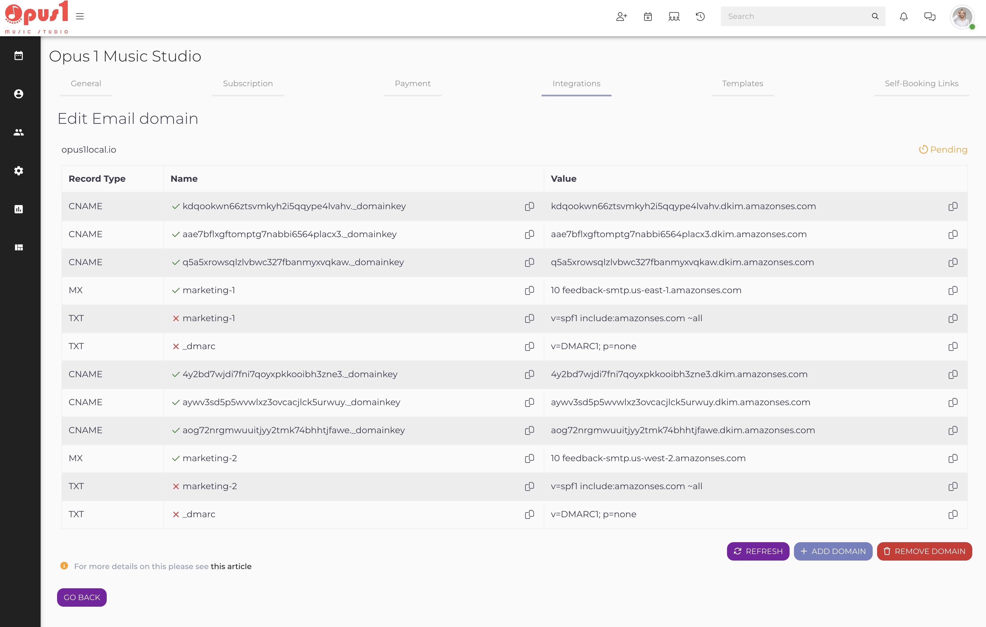Click the GO BACK button

tap(82, 598)
